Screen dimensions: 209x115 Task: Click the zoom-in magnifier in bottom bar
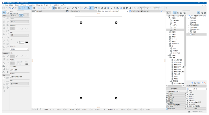(38, 109)
